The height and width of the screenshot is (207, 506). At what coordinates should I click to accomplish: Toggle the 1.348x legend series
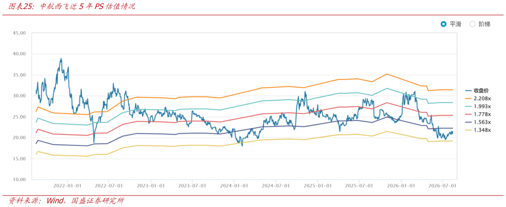pos(478,130)
